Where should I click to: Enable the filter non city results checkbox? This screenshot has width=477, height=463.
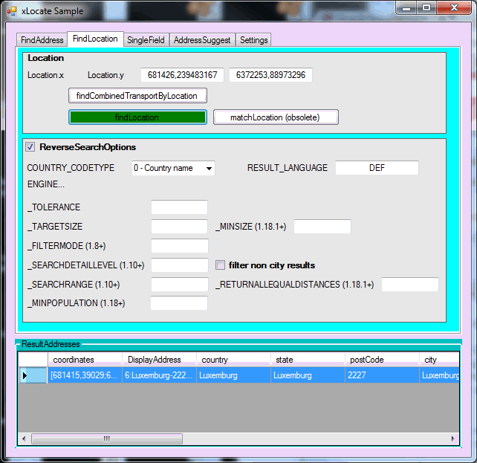coord(221,265)
